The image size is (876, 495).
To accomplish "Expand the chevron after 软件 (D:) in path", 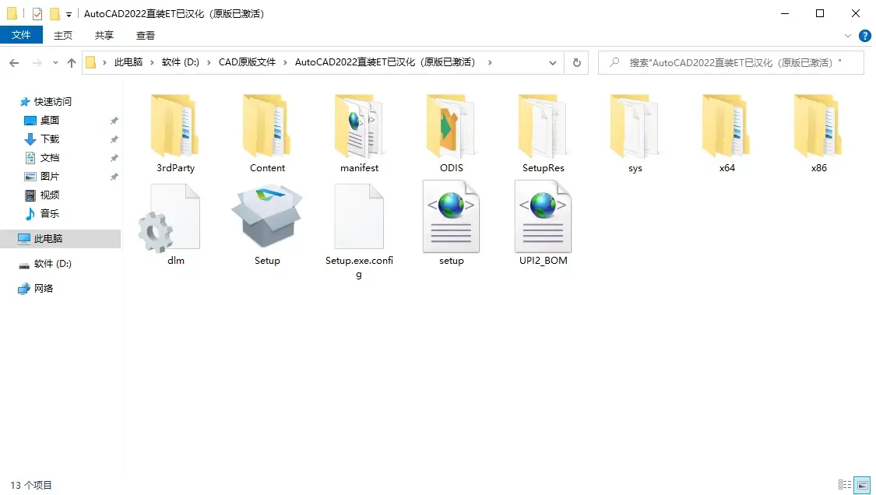I will click(209, 62).
